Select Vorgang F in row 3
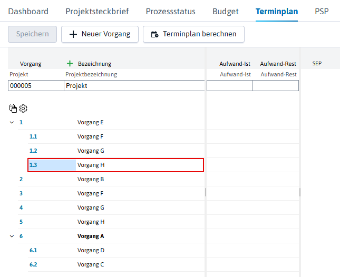Screen dimensions: 340x277 [x=90, y=194]
